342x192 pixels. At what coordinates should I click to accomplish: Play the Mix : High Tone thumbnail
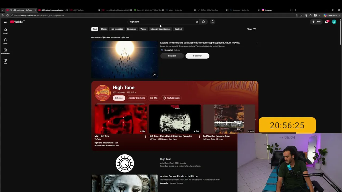[x=121, y=119]
